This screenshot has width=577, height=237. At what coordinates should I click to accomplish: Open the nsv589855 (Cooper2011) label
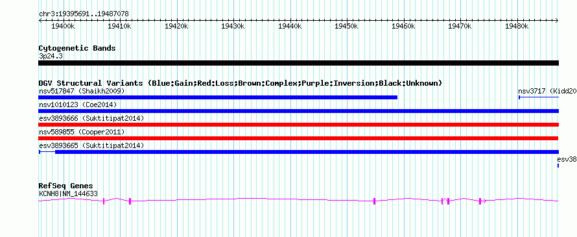[x=82, y=132]
